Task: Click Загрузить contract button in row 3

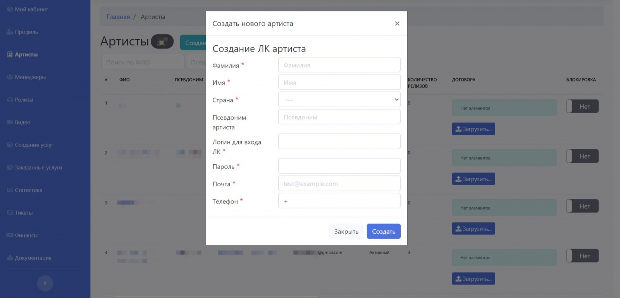Action: pos(474,229)
